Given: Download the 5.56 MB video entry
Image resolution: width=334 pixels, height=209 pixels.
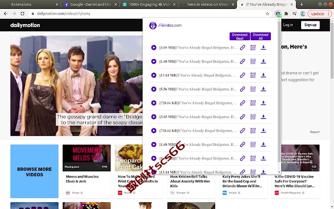Looking at the screenshot, I should pos(263,89).
